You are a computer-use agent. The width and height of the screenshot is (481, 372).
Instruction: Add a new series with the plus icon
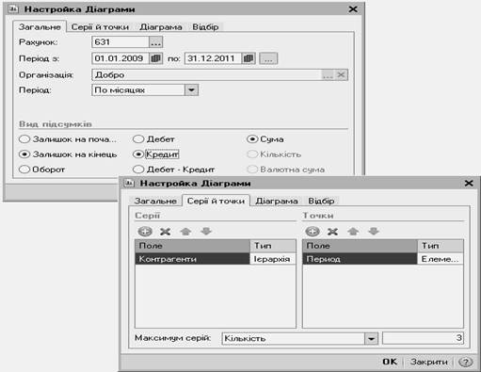pos(145,232)
